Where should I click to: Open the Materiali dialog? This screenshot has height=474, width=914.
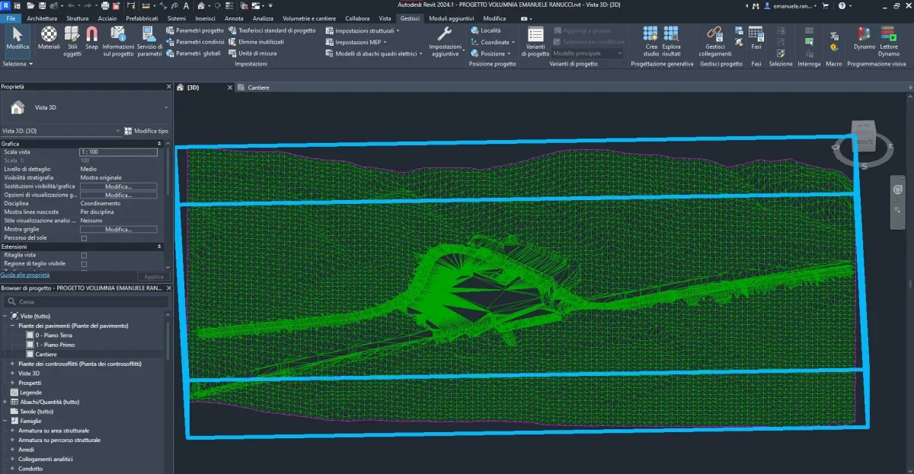(x=49, y=38)
